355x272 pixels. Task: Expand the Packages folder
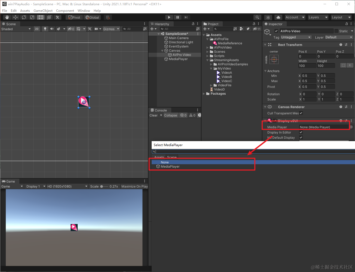tap(204, 94)
